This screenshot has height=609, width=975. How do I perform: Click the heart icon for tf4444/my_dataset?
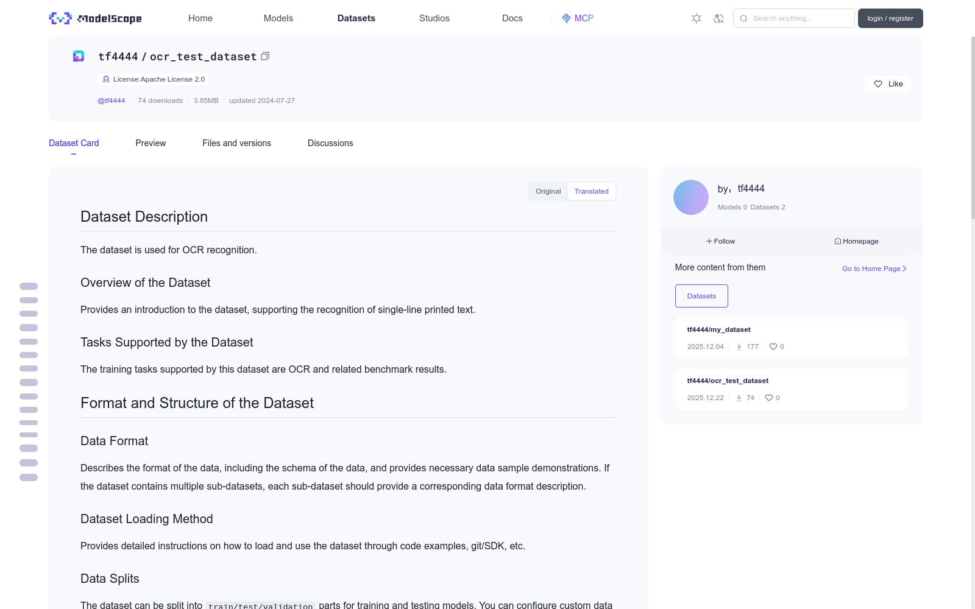point(773,347)
